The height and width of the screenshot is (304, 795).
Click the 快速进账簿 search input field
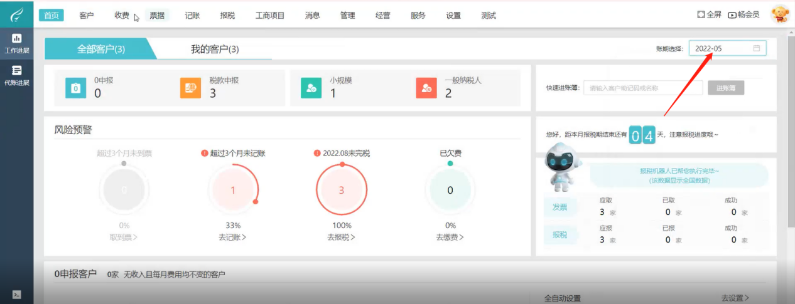pyautogui.click(x=634, y=88)
